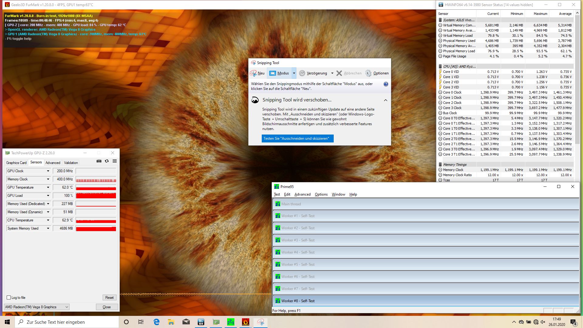Image resolution: width=583 pixels, height=328 pixels.
Task: Open Optionen in Snipping Tool
Action: tap(377, 73)
